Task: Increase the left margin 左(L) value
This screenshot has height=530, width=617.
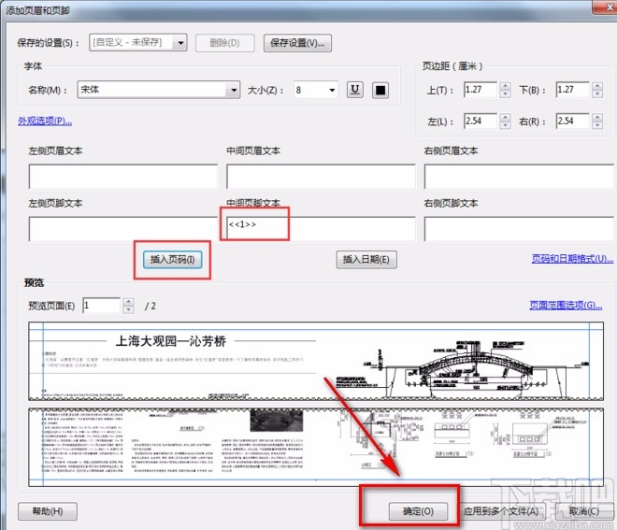Action: [x=505, y=117]
